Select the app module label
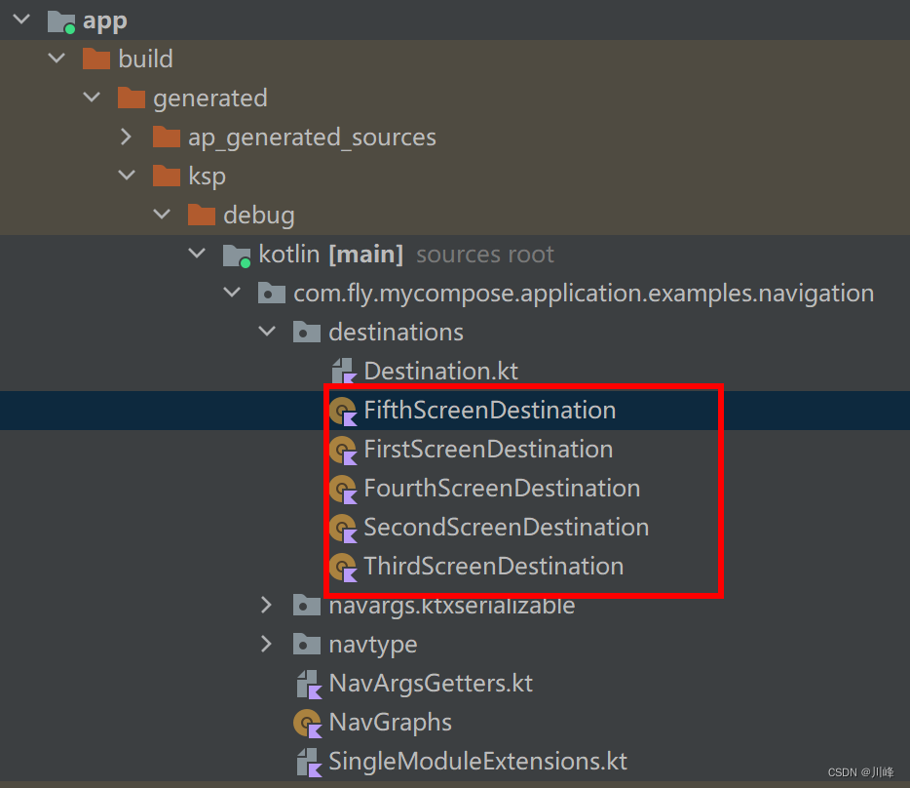 105,20
